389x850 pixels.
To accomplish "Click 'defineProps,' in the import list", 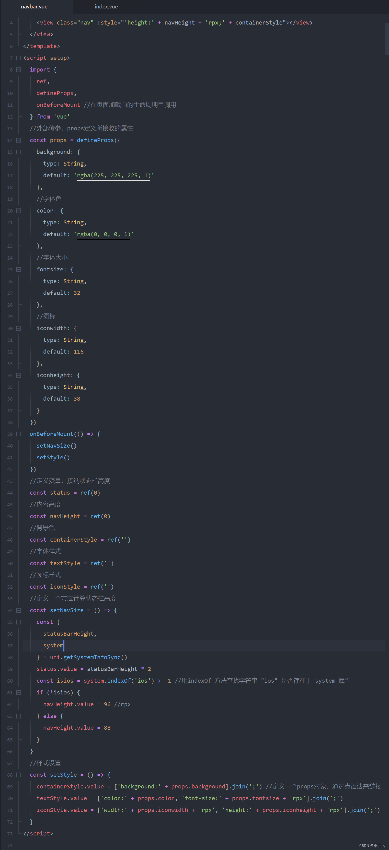I will [56, 94].
